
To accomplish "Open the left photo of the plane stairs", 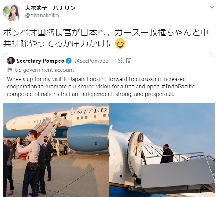I will [x=56, y=150].
